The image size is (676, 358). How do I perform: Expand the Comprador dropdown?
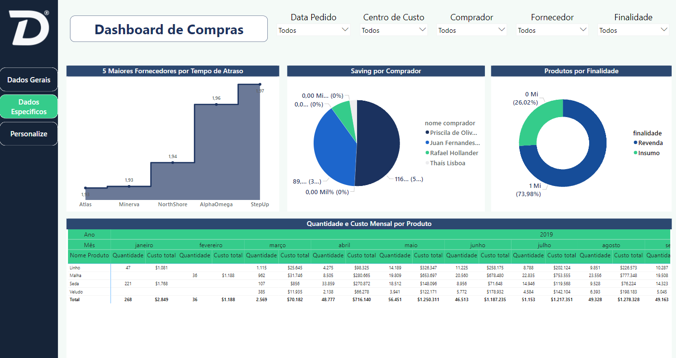[502, 30]
